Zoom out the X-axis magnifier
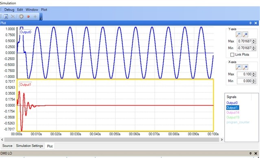Screen dimensions: 260x158 coord(238,67)
